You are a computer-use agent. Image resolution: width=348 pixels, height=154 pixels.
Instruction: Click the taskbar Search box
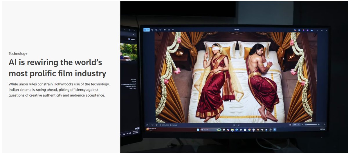click(x=211, y=130)
